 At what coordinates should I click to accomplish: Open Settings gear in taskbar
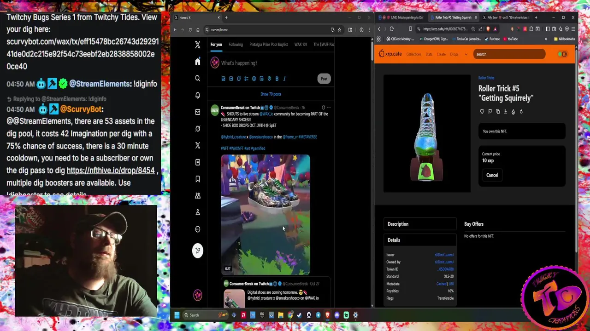(x=355, y=315)
